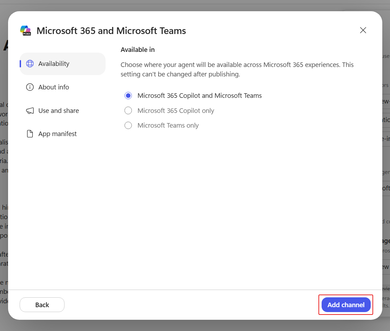Choose Microsoft 365 Copilot only radio button
This screenshot has height=331, width=390.
click(128, 110)
